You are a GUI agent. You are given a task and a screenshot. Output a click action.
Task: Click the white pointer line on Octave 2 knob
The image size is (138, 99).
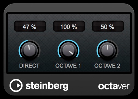pos(108,47)
